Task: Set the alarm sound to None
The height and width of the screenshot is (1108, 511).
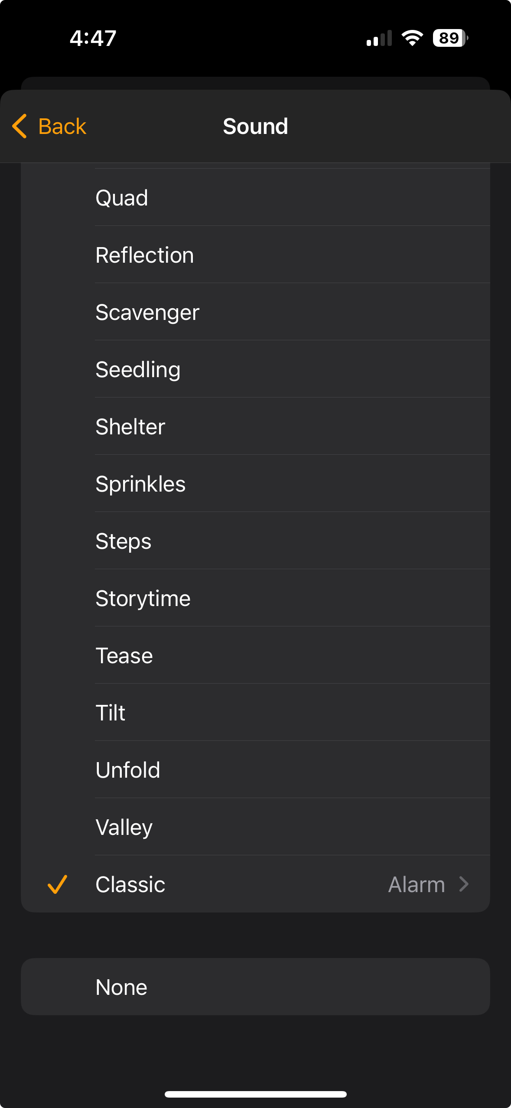Action: [x=122, y=987]
